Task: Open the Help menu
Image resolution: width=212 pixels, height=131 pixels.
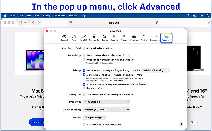Action: [83, 15]
